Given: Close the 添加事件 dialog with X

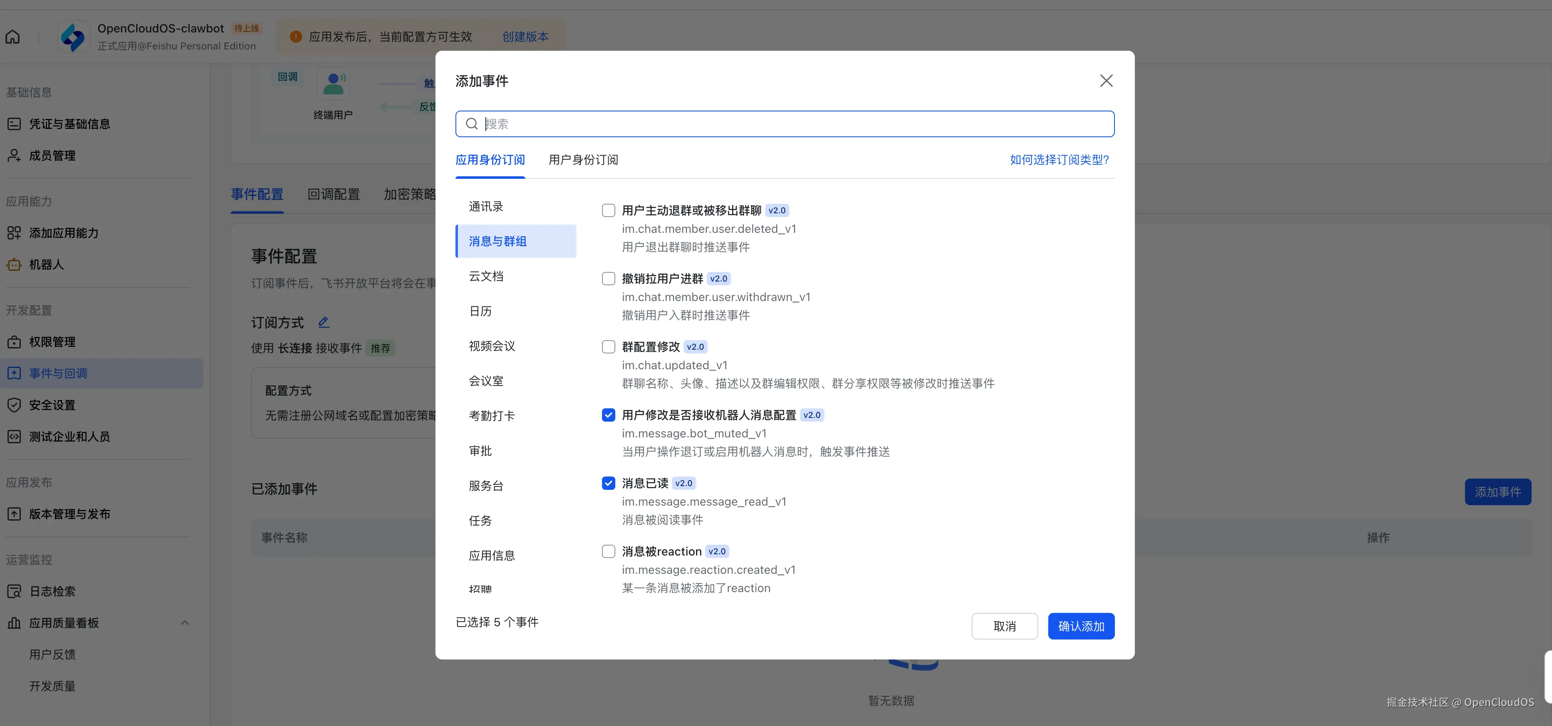Looking at the screenshot, I should (1106, 81).
